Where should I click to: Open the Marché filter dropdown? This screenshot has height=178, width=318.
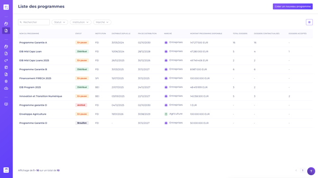102,22
